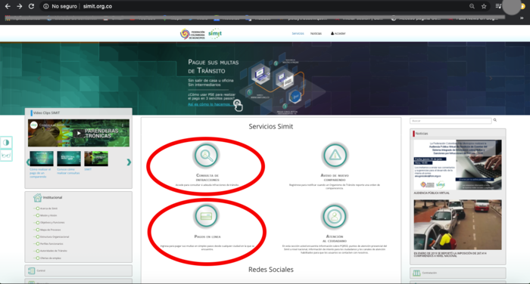Viewport: 530px width, 284px height.
Task: Open the media control icon in browser toolbar
Action: click(498, 6)
